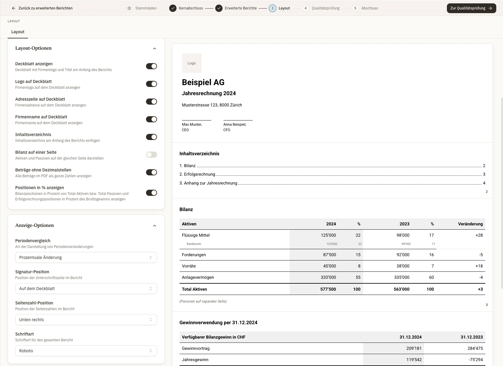The width and height of the screenshot is (503, 366).
Task: Collapse the Layout-Optionen section
Action: point(155,48)
